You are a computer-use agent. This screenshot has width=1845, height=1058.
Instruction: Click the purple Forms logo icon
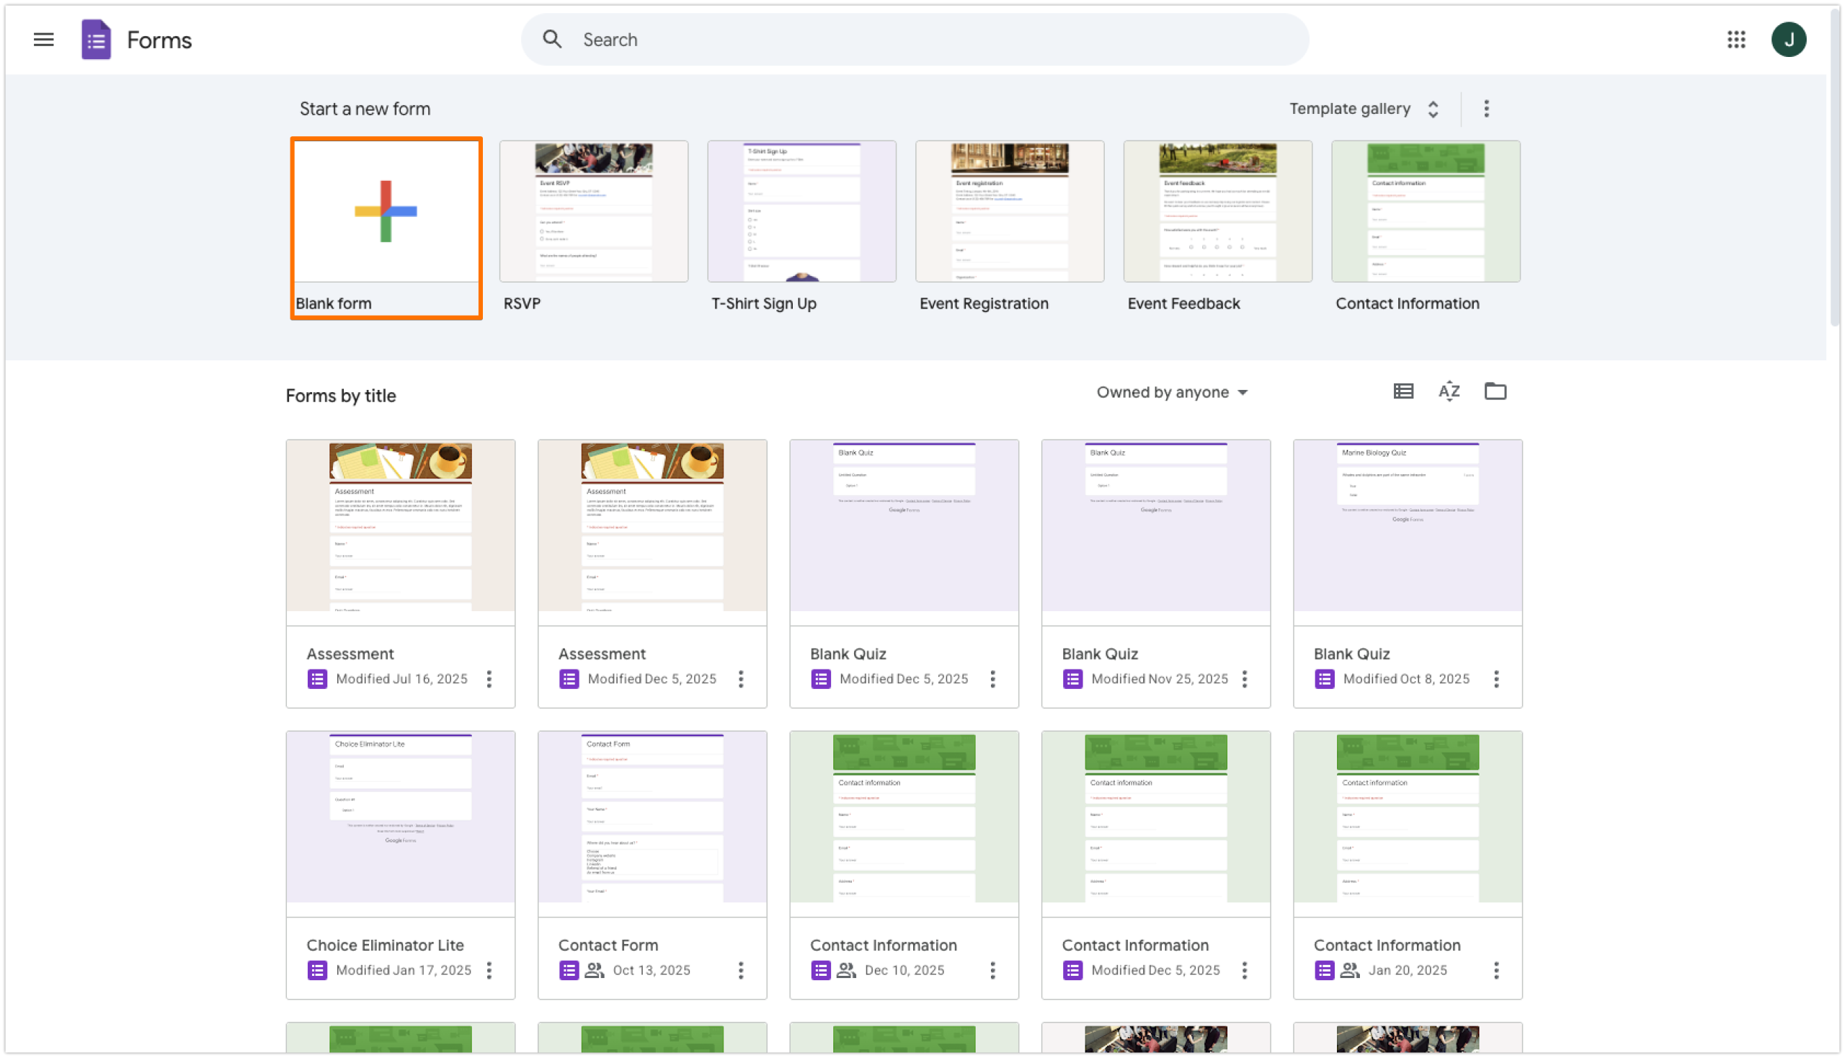click(96, 39)
